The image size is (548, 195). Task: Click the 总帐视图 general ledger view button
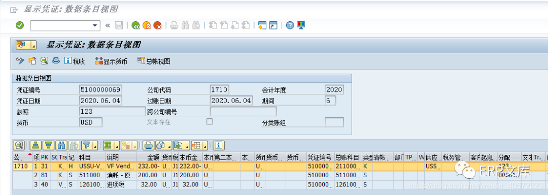[154, 61]
